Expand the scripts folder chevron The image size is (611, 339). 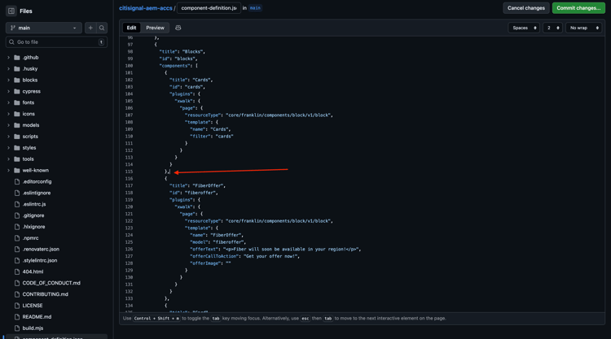(9, 137)
